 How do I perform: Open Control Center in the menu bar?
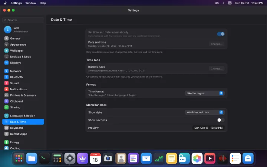pyautogui.click(x=230, y=3)
